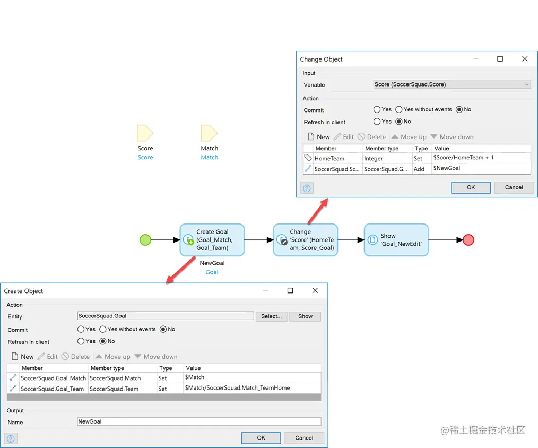This screenshot has width=538, height=448.
Task: Click Delete in Create Object member toolbar
Action: coord(75,357)
